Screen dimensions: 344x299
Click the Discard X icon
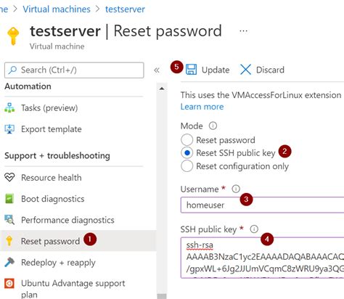(x=245, y=70)
